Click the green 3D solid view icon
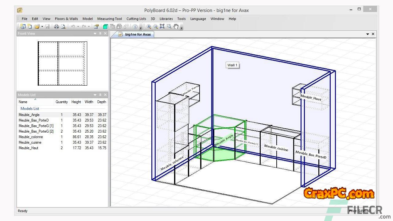 [x=106, y=27]
